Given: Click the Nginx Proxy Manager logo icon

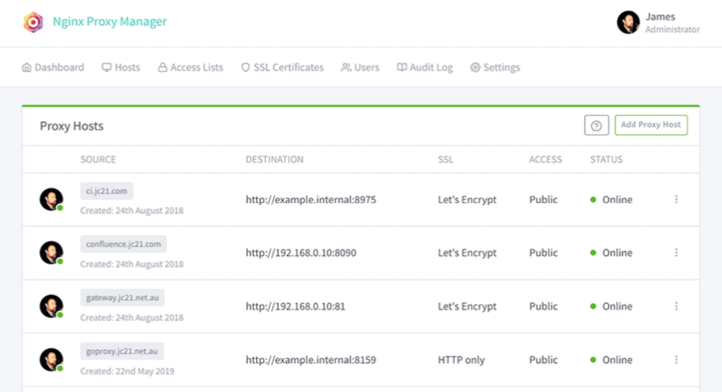Looking at the screenshot, I should 33,22.
